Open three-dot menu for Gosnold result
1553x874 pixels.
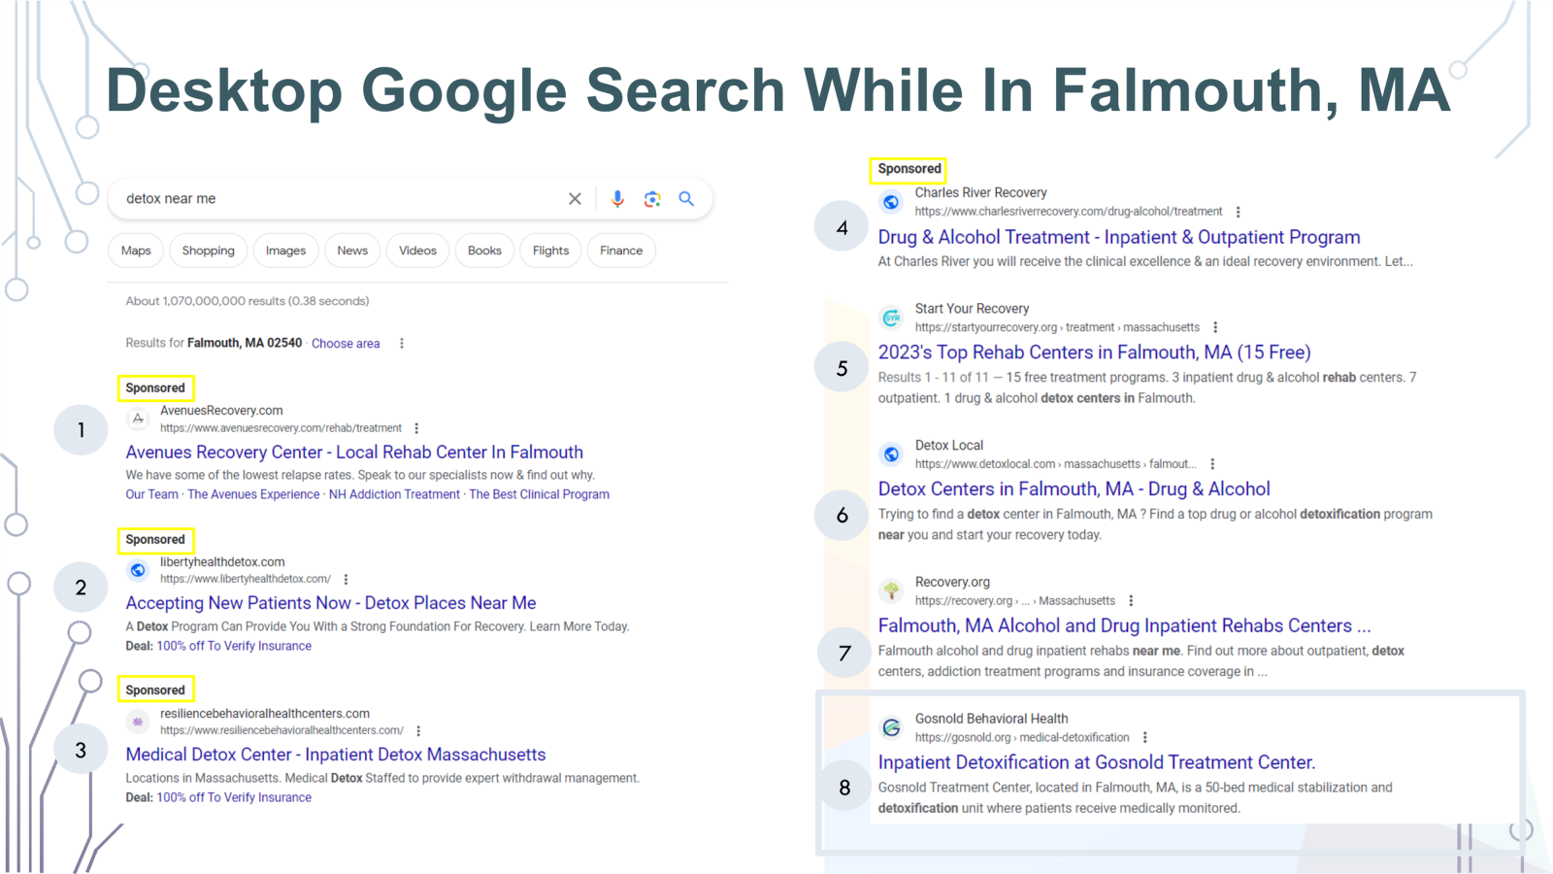pos(1145,738)
